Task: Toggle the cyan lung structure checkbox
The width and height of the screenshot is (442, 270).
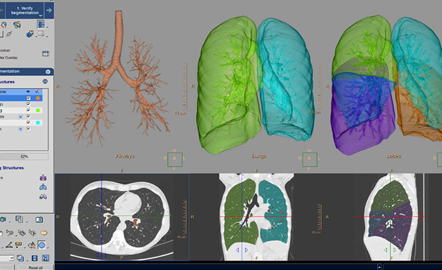Action: tap(28, 122)
